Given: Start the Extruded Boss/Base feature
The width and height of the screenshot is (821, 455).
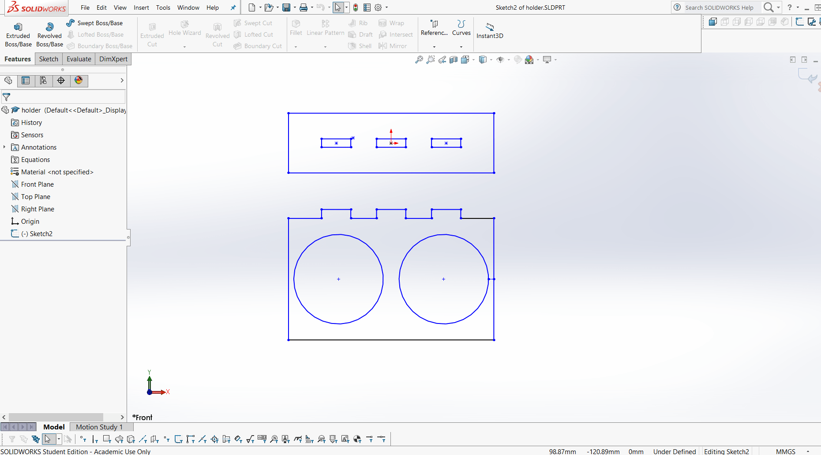Looking at the screenshot, I should point(18,35).
